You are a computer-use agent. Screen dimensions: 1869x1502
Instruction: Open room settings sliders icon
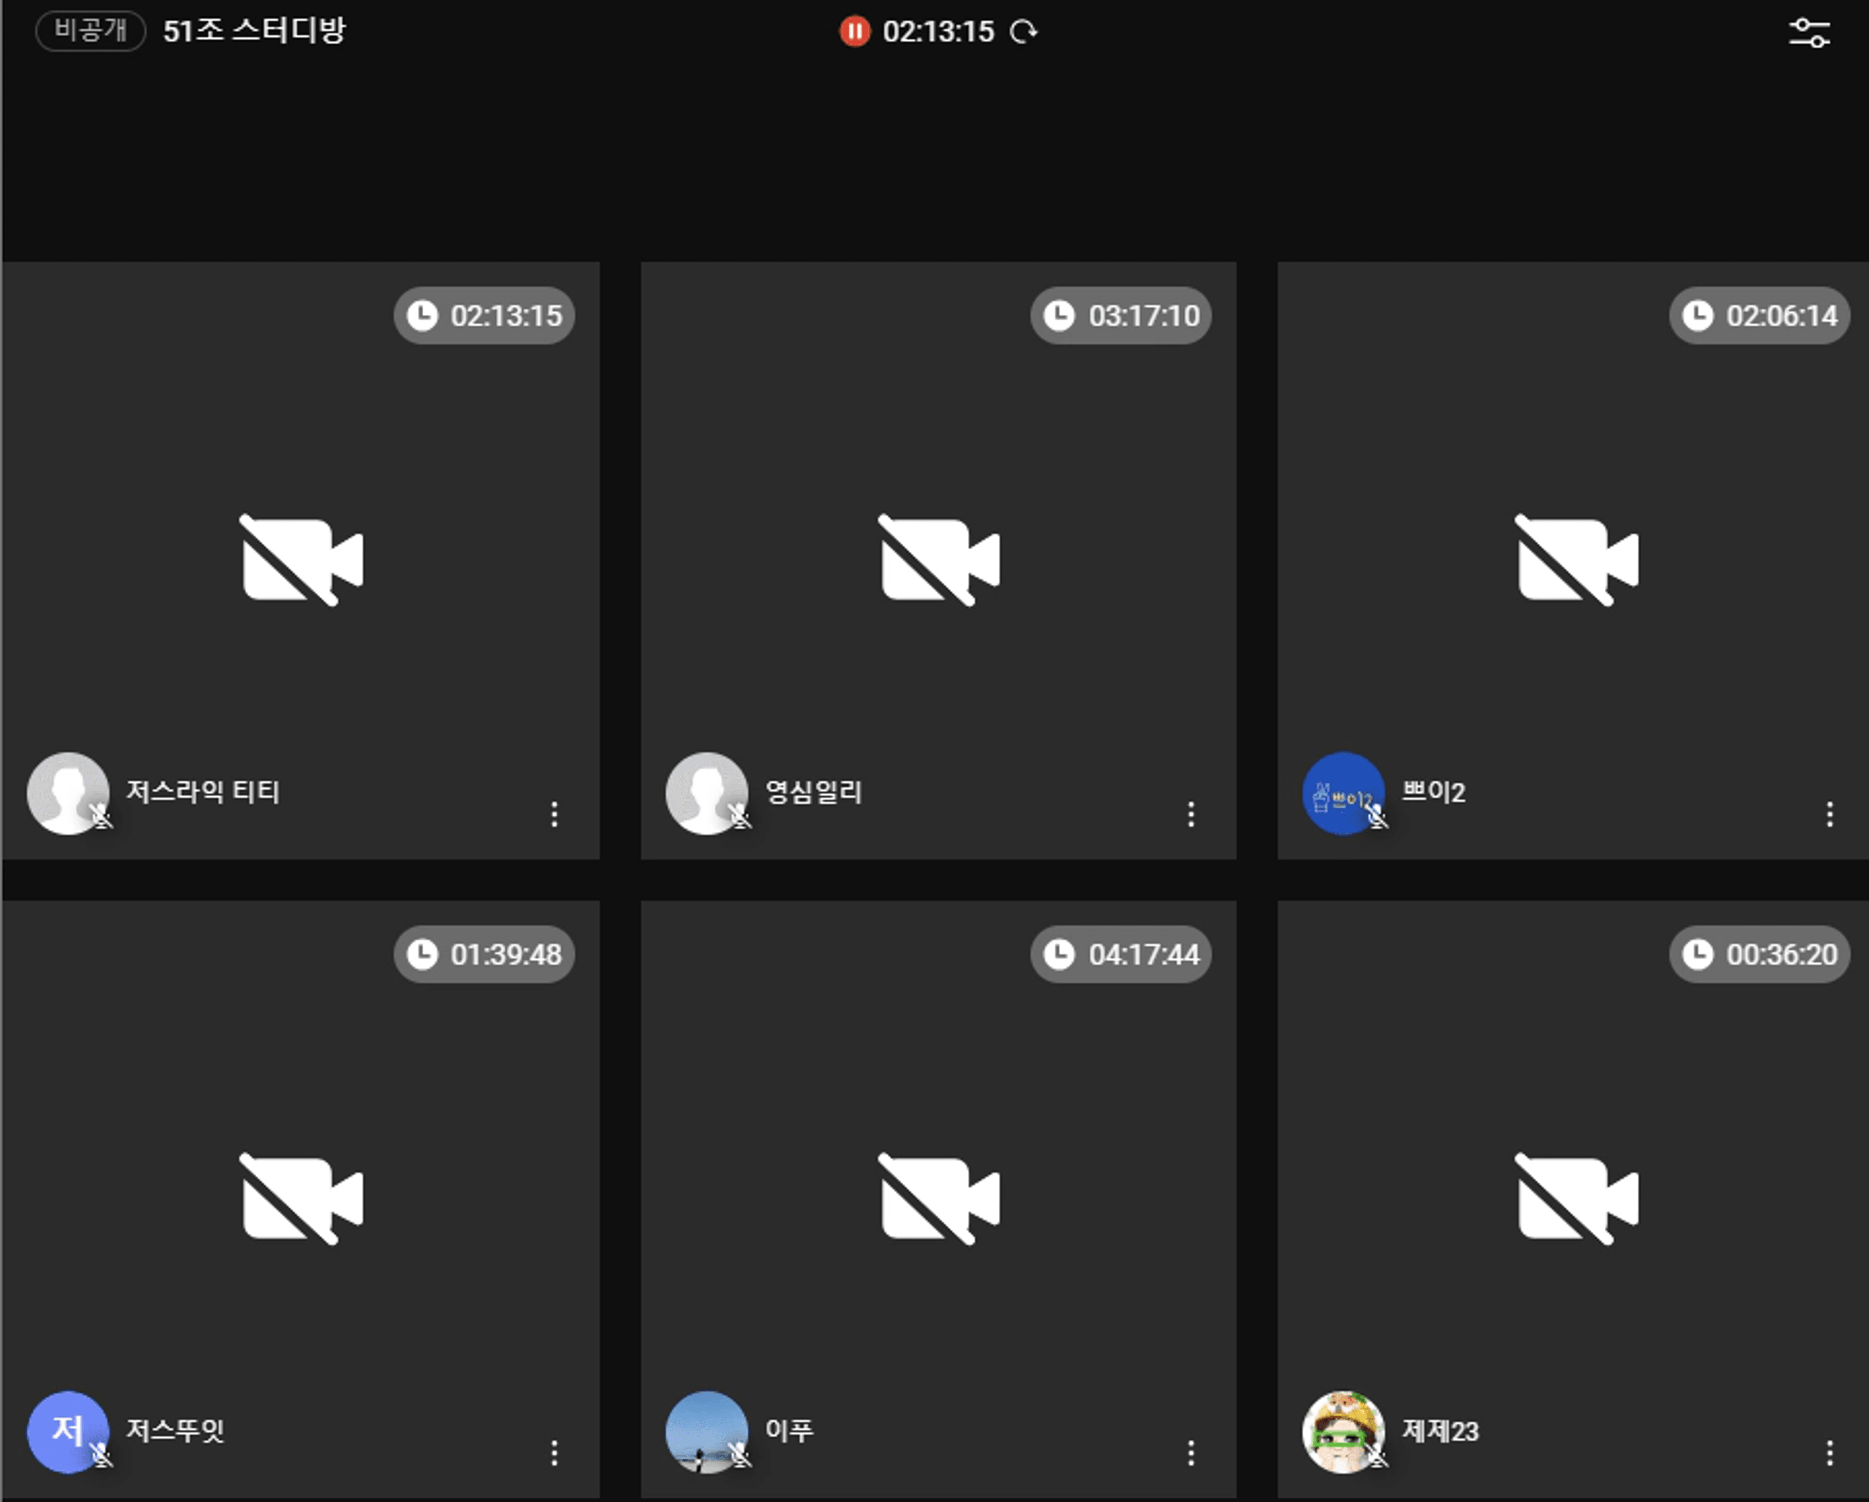(1809, 33)
